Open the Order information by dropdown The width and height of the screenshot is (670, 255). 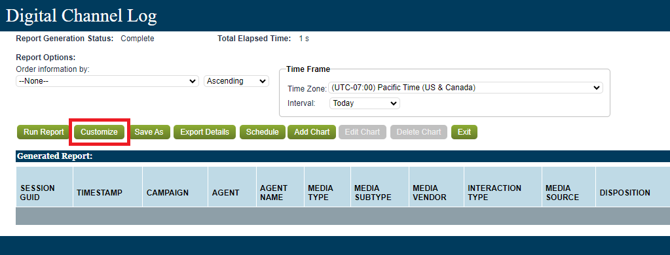[x=107, y=81]
